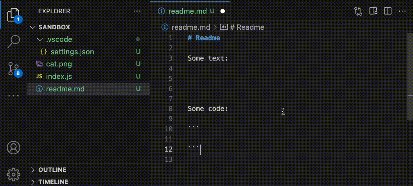Click U status badge beside cat.png
Image resolution: width=413 pixels, height=186 pixels.
click(138, 64)
